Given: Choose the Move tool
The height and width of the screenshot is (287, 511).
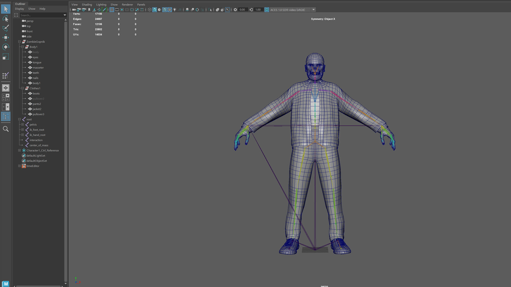Looking at the screenshot, I should point(6,37).
